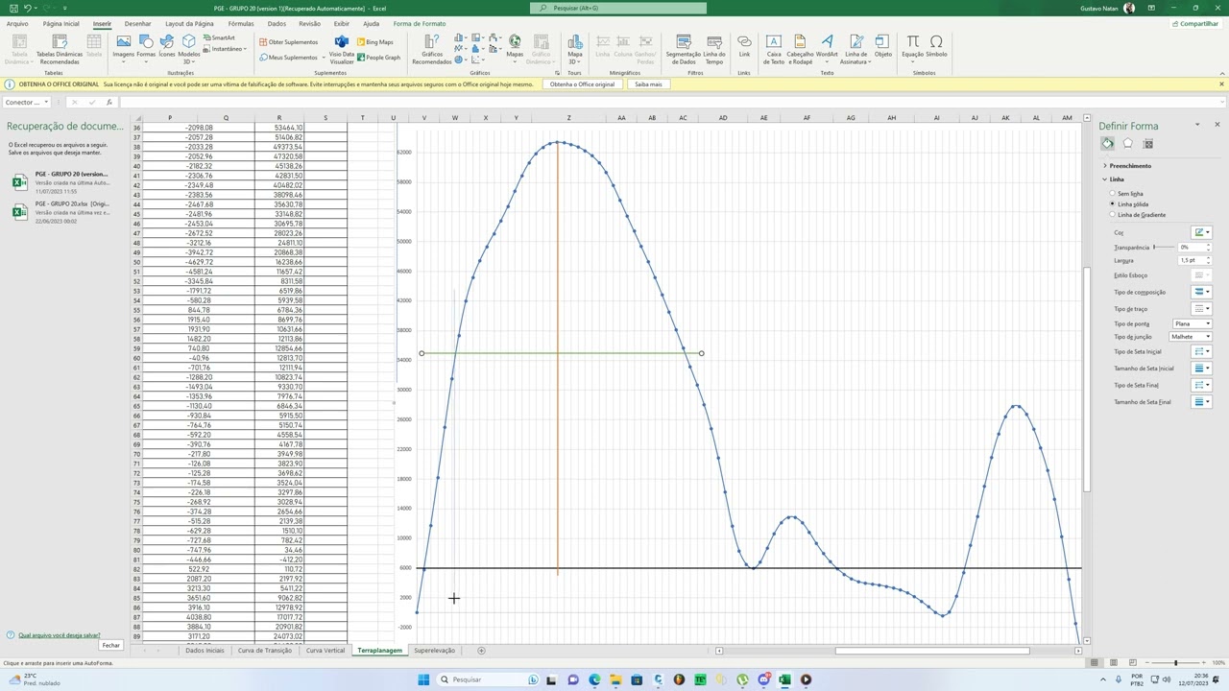Viewport: 1229px width, 691px height.
Task: Open Tamanho de Seta Inicial dropdown
Action: [1201, 369]
